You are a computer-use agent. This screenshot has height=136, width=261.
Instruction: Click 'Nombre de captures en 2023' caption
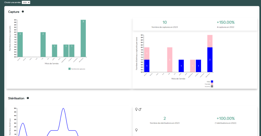tap(165, 27)
